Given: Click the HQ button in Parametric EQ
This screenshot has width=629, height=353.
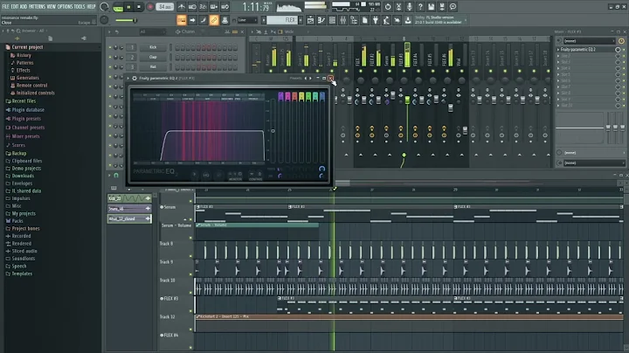Looking at the screenshot, I should (206, 175).
